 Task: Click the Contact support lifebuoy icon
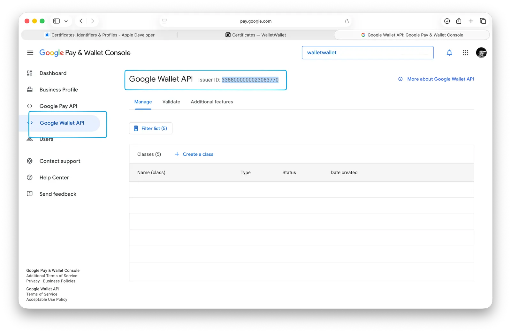point(30,161)
